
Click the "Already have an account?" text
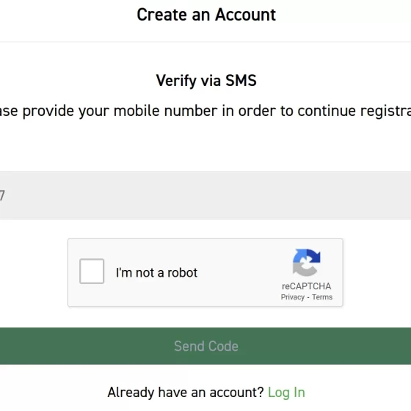186,393
